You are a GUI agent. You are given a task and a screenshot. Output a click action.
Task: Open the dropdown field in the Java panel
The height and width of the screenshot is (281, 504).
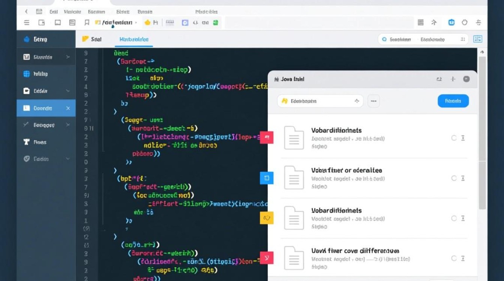pos(320,101)
